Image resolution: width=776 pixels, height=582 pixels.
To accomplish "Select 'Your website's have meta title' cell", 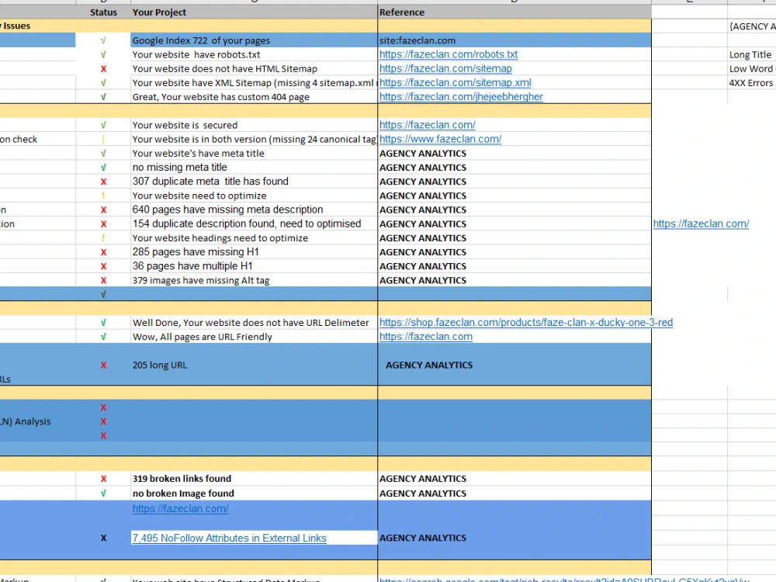I will (254, 154).
